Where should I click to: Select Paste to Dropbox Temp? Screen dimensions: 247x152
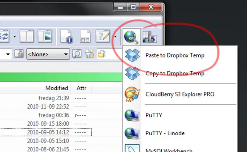175,56
